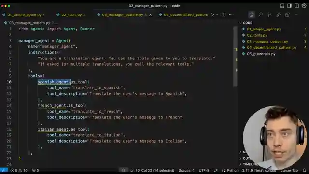The height and width of the screenshot is (174, 309).
Task: Open 01_simple_agent.py in explorer
Action: [264, 29]
